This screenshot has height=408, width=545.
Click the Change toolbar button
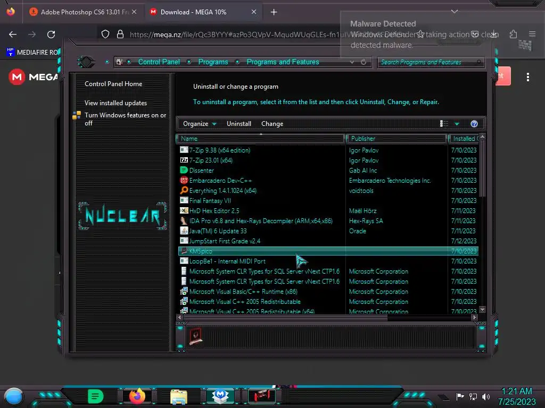272,124
